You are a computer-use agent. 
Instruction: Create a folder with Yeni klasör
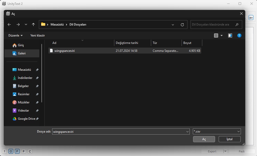tap(38, 35)
